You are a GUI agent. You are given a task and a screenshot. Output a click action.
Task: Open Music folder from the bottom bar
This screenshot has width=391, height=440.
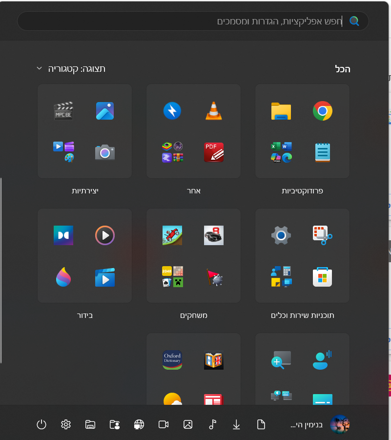tap(212, 424)
